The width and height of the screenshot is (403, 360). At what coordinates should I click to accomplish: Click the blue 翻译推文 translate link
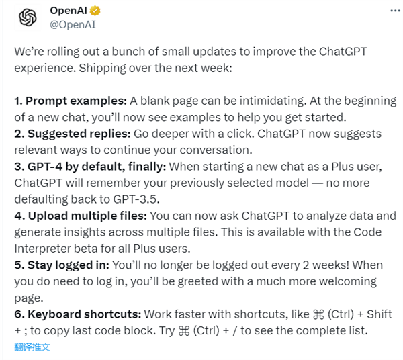click(x=32, y=347)
